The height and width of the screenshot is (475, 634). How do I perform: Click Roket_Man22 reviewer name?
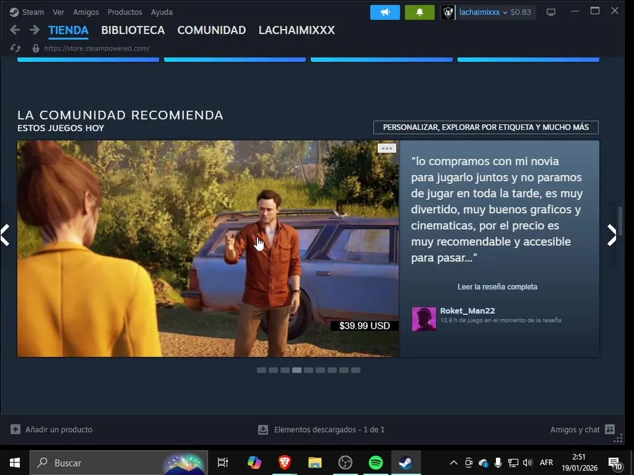pyautogui.click(x=468, y=311)
